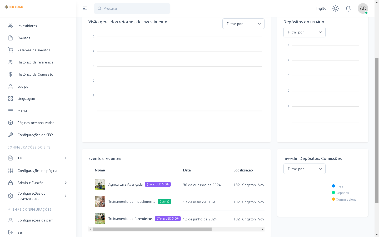Click the hamburger sidebar toggle icon
The height and width of the screenshot is (237, 379).
(85, 8)
